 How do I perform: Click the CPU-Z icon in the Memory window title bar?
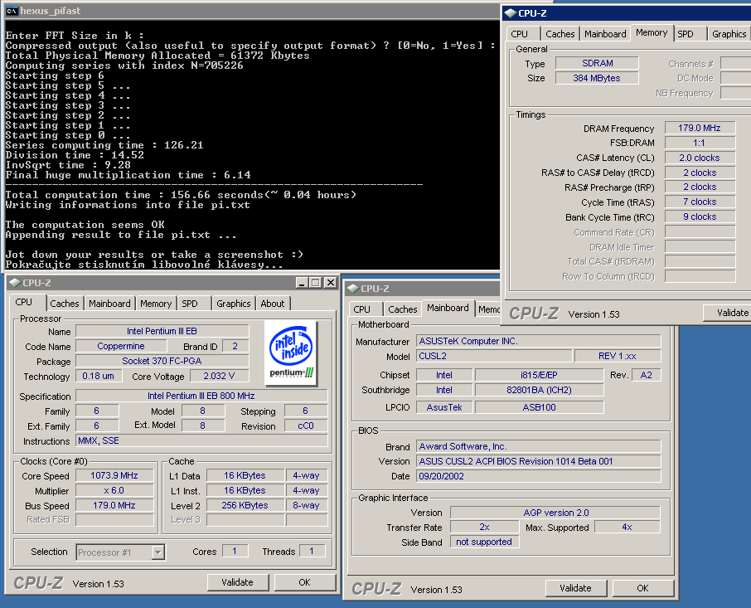(x=510, y=12)
